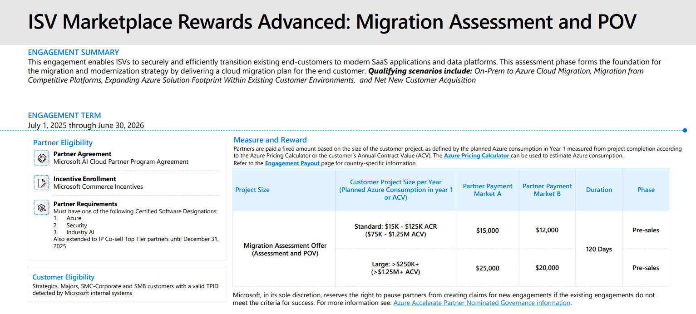
Task: Click the Incentive Enrollment document icon
Action: tap(42, 183)
